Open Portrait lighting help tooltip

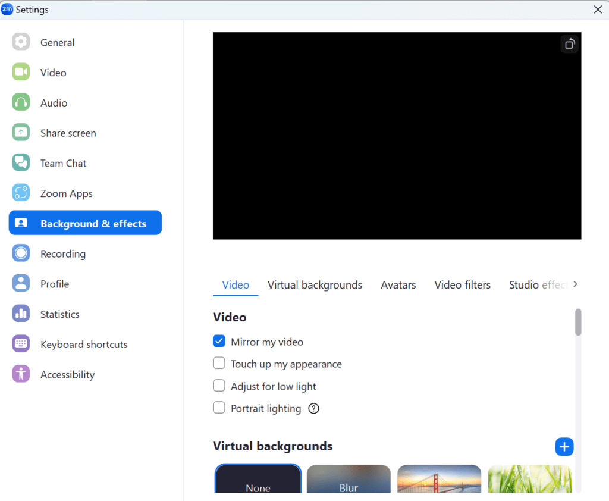tap(314, 408)
